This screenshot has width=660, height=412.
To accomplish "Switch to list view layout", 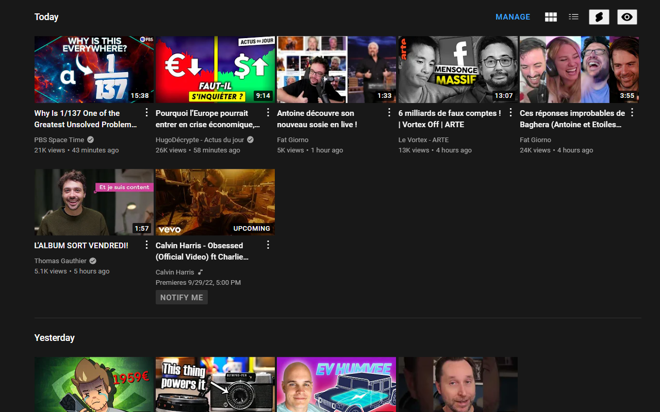I will tap(573, 17).
